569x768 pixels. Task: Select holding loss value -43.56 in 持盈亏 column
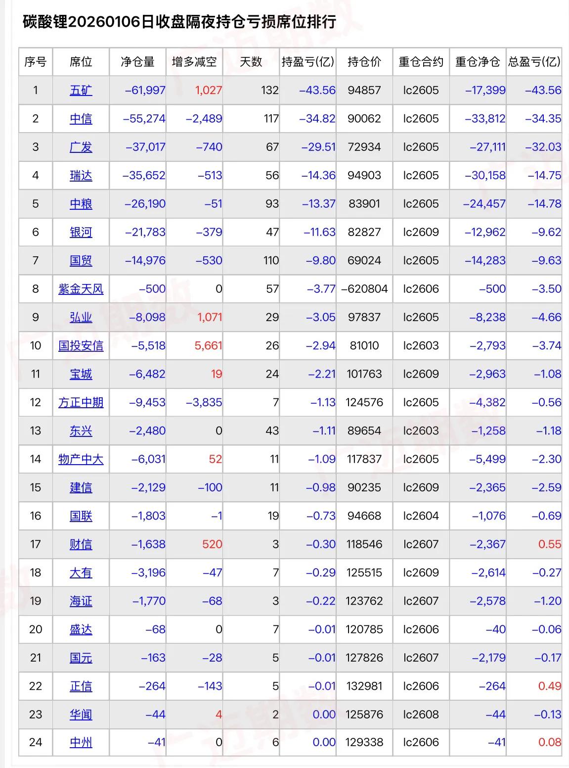point(317,91)
